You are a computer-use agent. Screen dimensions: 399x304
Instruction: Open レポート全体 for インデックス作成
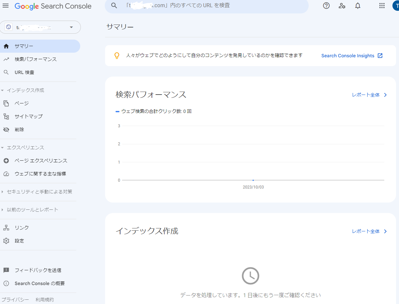click(366, 231)
